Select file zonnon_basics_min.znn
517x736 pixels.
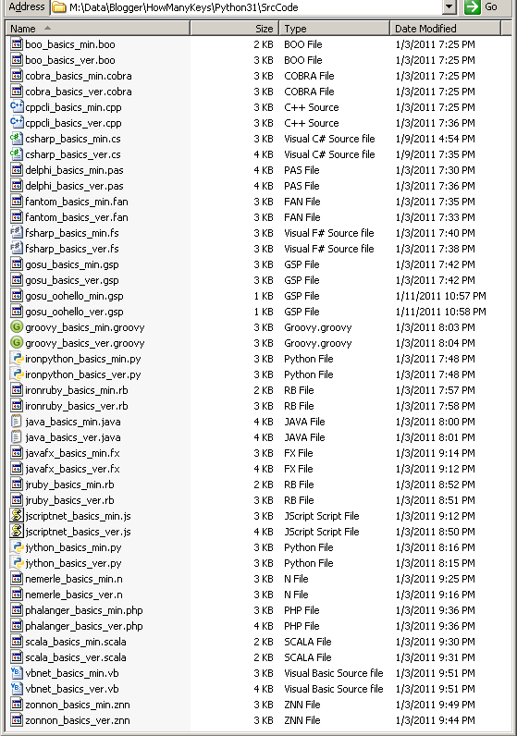coord(78,705)
